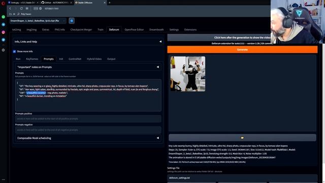The image size is (325, 183).
Task: Click the deforum_settings.txt settings file field
Action: [x=242, y=178]
